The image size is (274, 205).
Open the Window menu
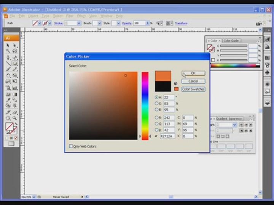point(106,16)
